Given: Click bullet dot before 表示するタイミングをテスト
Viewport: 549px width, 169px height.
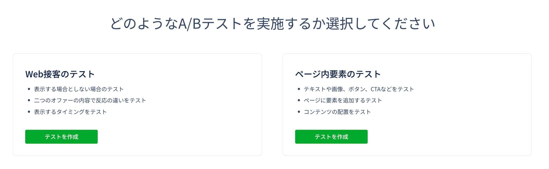Looking at the screenshot, I should 29,112.
